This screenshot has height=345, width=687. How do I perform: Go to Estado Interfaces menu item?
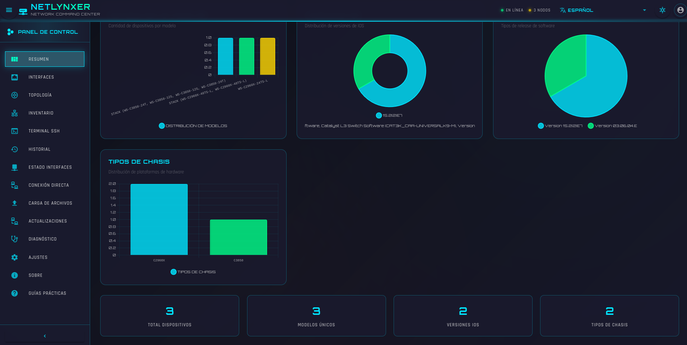pos(50,167)
